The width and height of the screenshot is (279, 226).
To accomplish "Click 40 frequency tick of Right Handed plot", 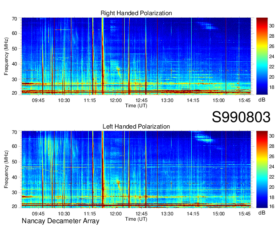I will [x=14, y=64].
